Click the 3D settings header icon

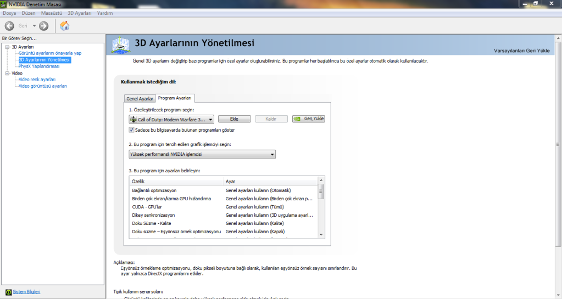(x=121, y=45)
